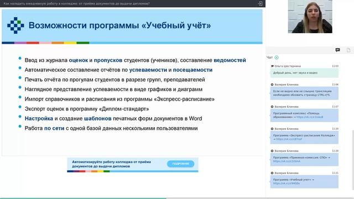Open the «Приемная комиссия: СПО» vk.cc link
Image resolution: width=354 pixels, height=199 pixels.
pos(287,161)
